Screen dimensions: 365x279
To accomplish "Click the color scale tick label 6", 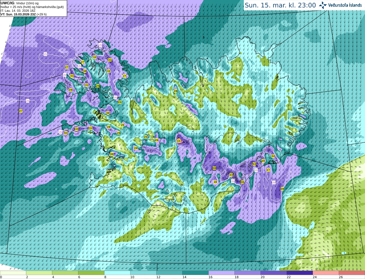I will (x=79, y=277).
